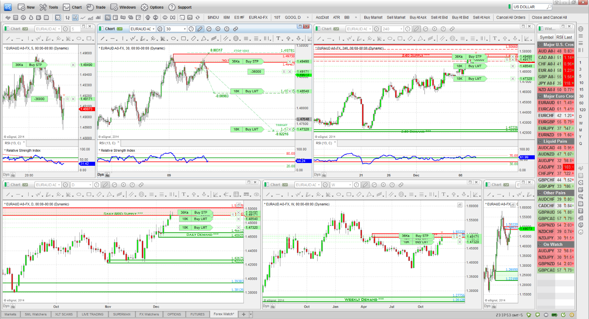The height and width of the screenshot is (319, 589).
Task: Click the fibonacci circles icon in right sidebar
Action: pyautogui.click(x=580, y=29)
